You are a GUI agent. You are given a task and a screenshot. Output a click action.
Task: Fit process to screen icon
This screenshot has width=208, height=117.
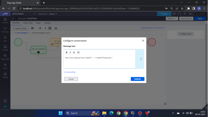56,28
